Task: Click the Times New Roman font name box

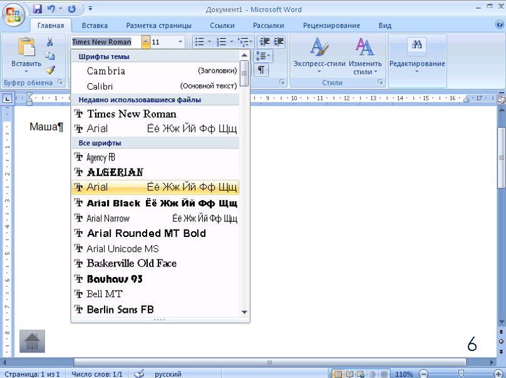Action: (x=106, y=41)
